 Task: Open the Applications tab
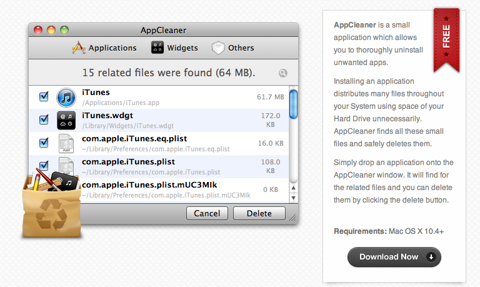point(104,48)
